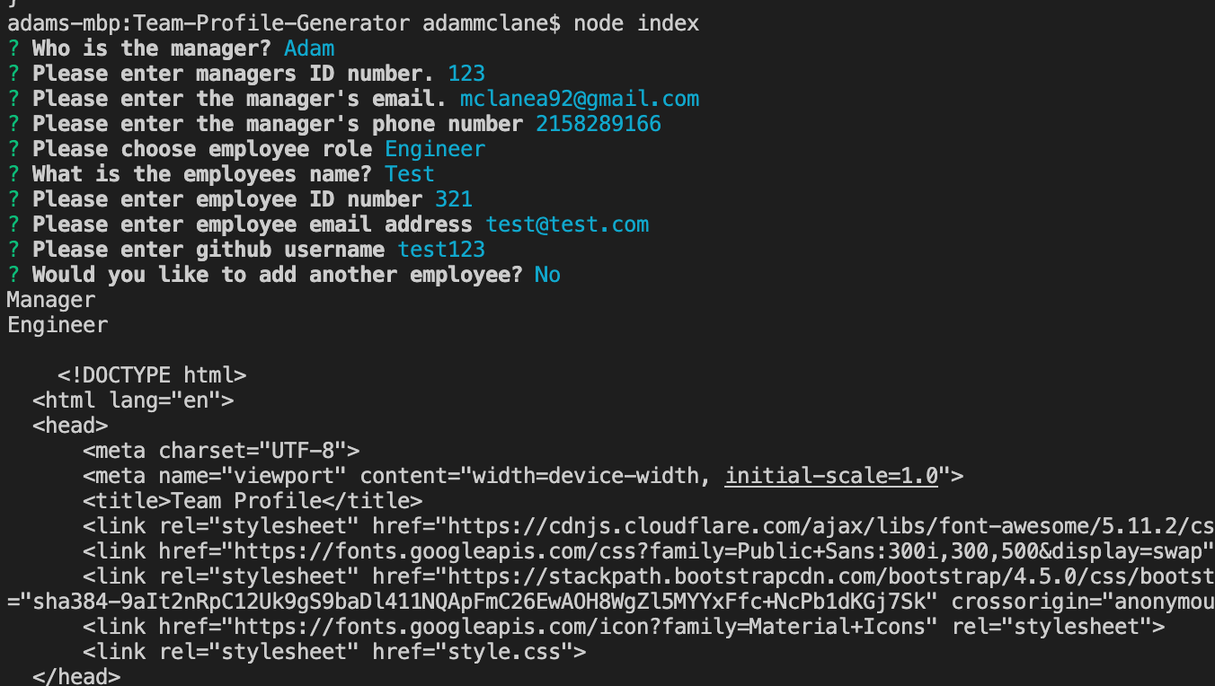Click the manager email mclanea92@gmail.com
The width and height of the screenshot is (1215, 686).
580,99
